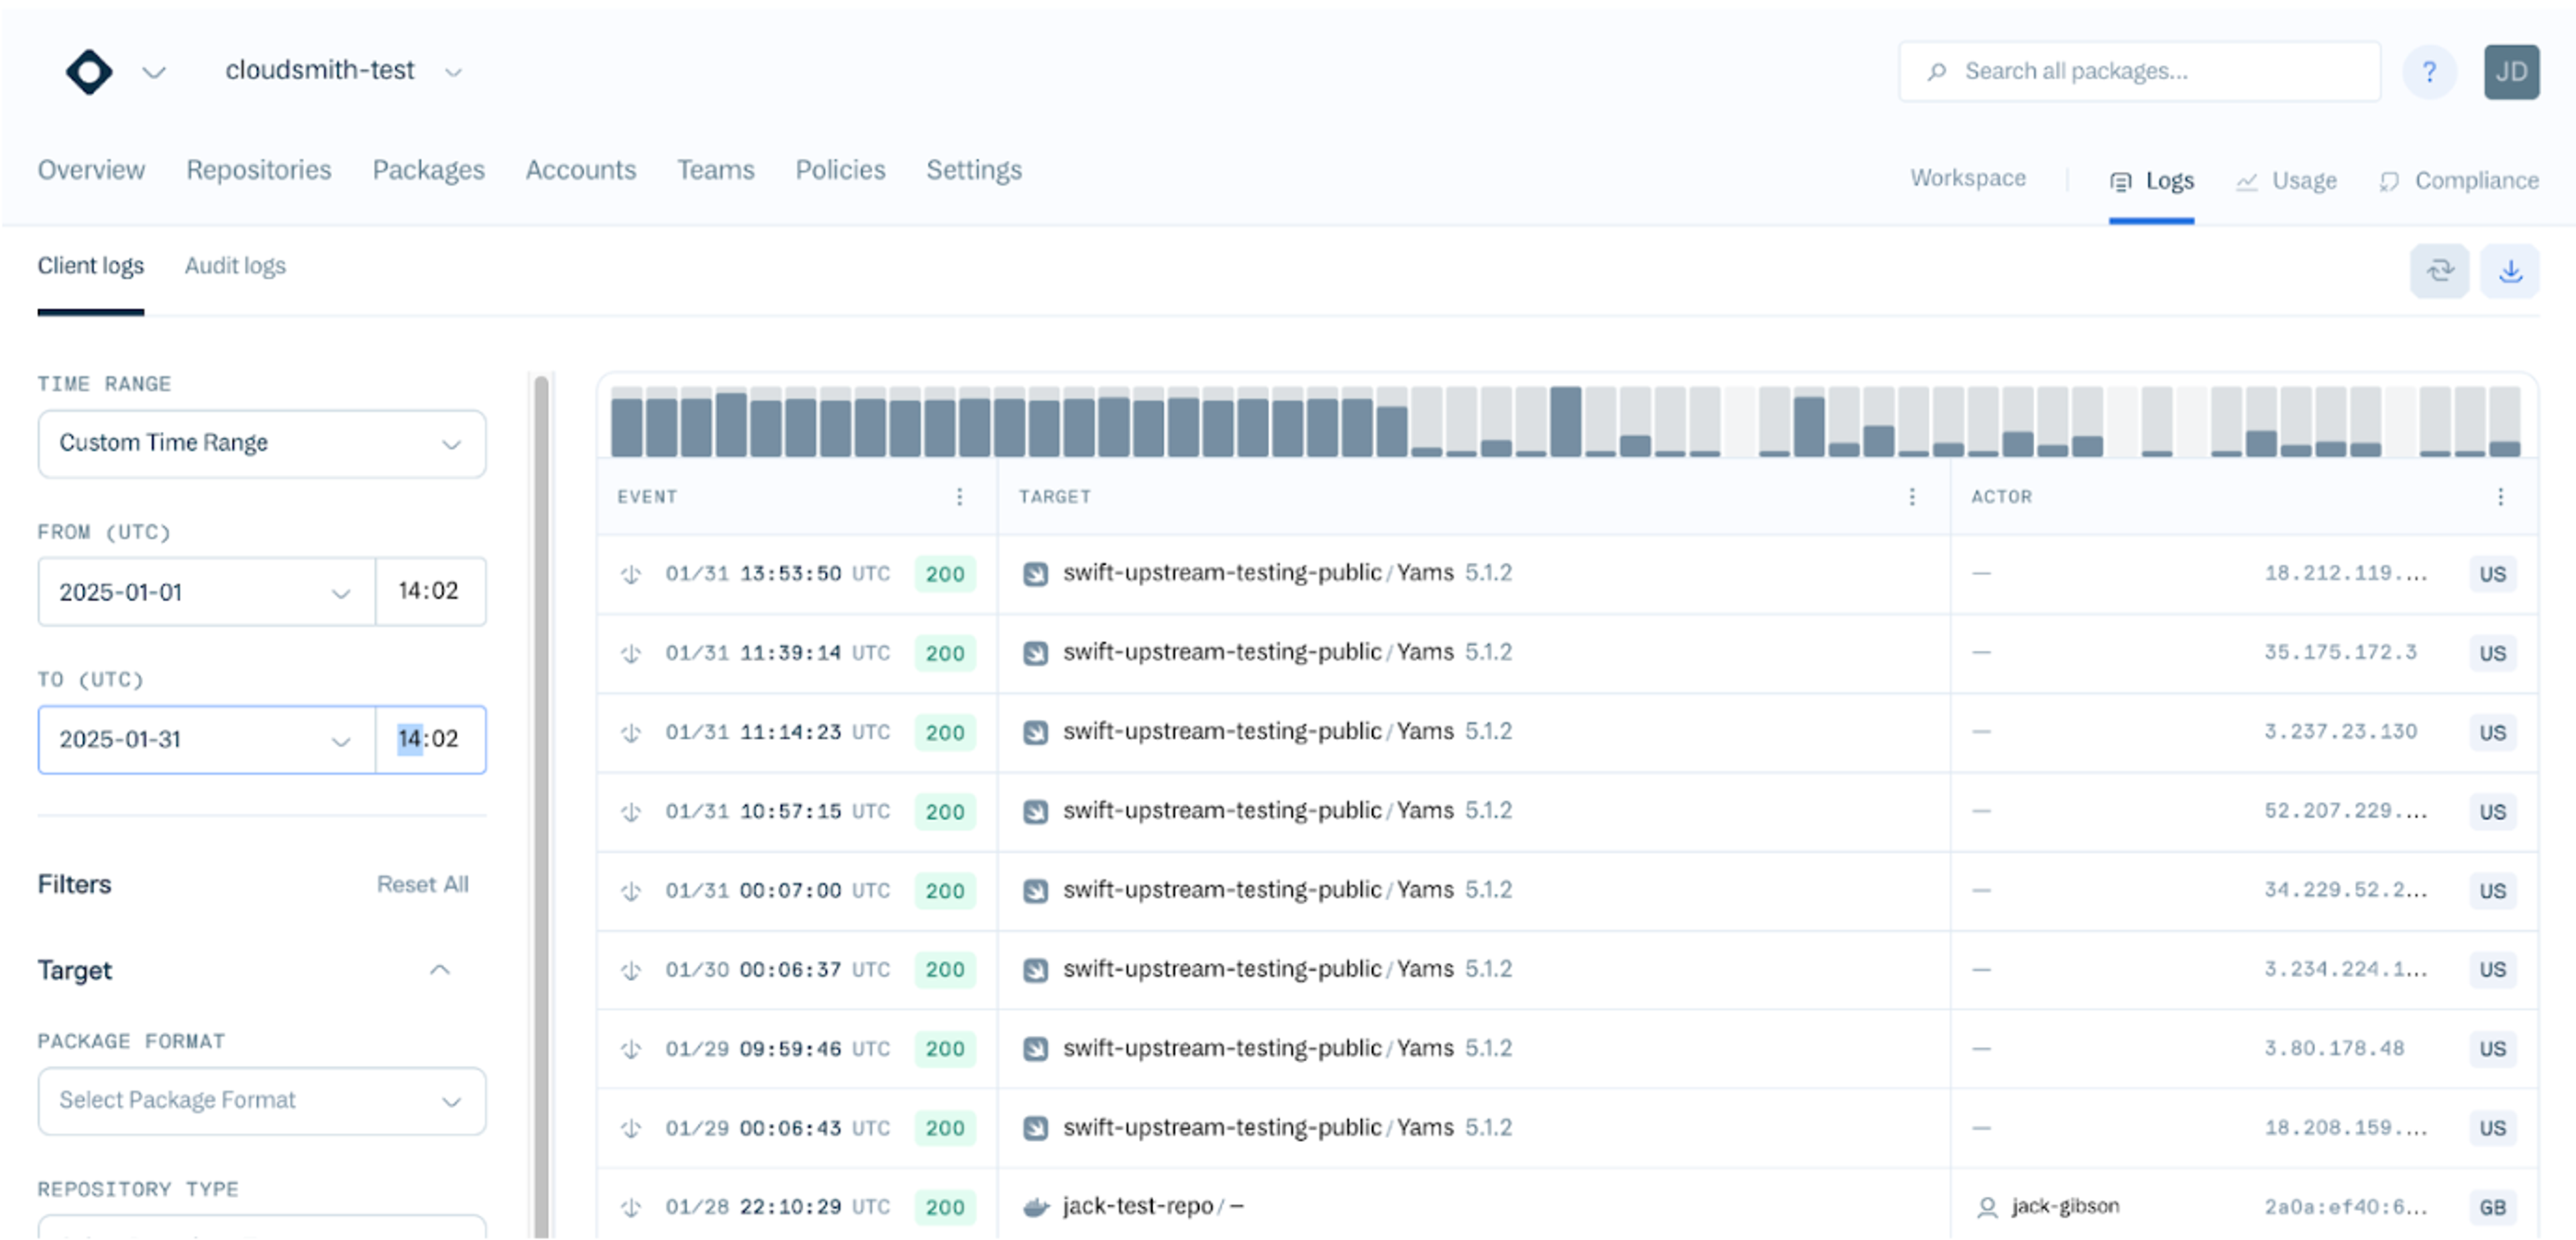2576x1240 pixels.
Task: Click user icon beside jack-gibson
Action: point(1987,1207)
